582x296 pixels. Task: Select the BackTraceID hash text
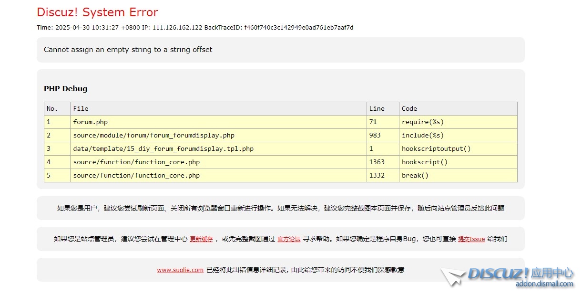299,28
